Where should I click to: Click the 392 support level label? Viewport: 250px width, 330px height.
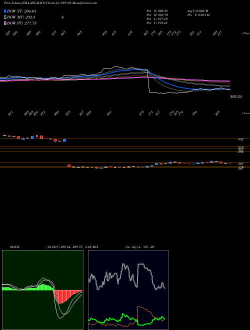click(240, 139)
